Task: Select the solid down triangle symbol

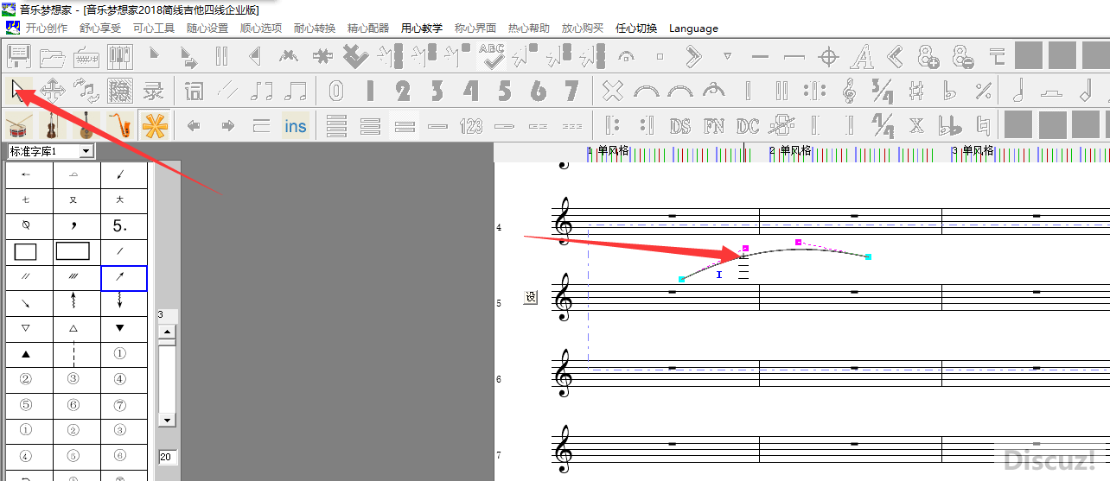Action: 124,328
